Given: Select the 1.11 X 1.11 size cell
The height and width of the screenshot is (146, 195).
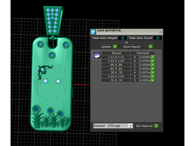Looking at the screenshot, I should point(116,57).
